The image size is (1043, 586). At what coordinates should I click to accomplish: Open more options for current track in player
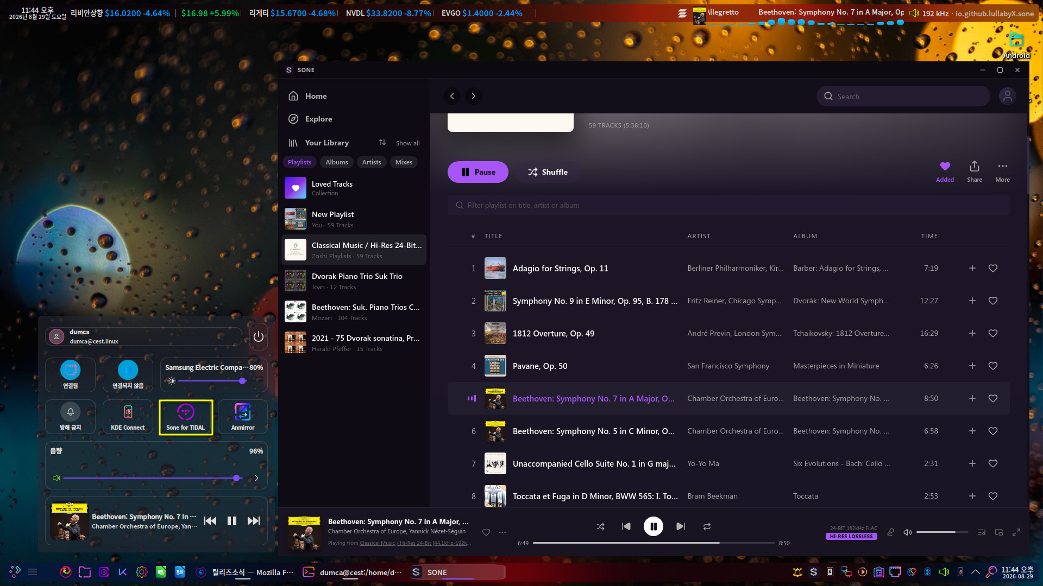502,532
